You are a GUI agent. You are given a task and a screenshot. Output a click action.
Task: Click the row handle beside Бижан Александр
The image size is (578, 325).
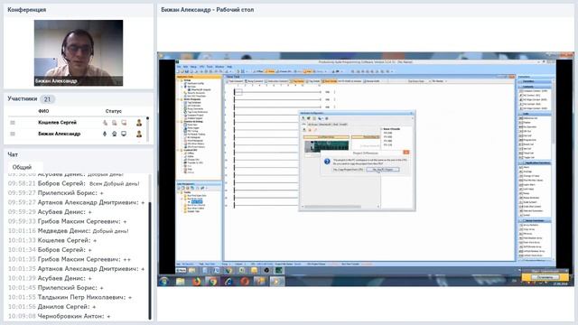(13, 134)
